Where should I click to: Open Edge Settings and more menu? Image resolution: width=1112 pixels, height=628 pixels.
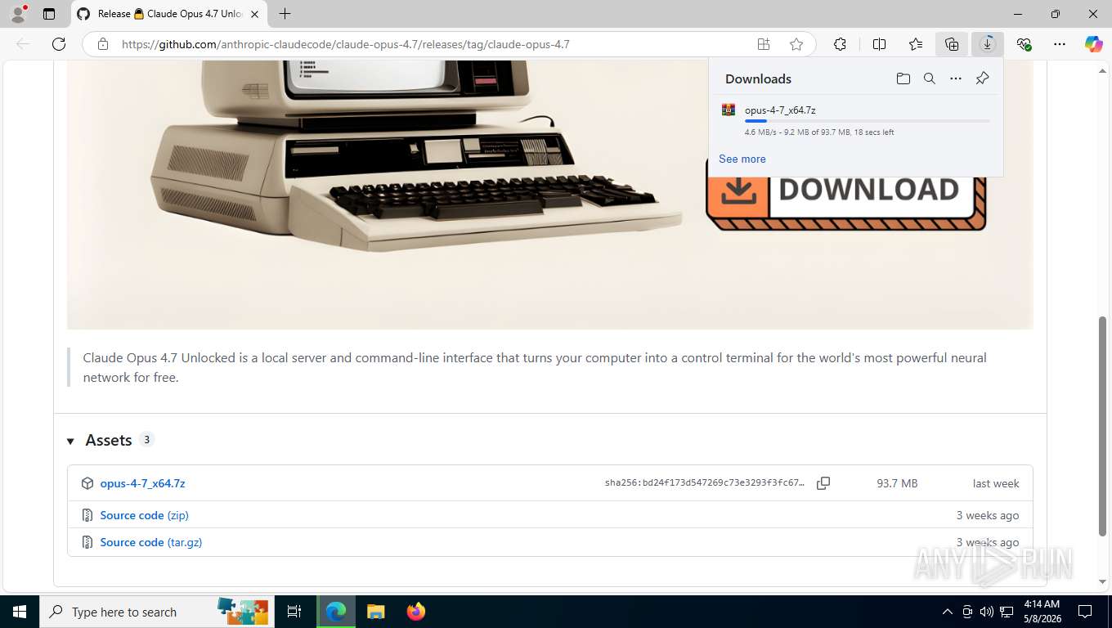pyautogui.click(x=1060, y=44)
